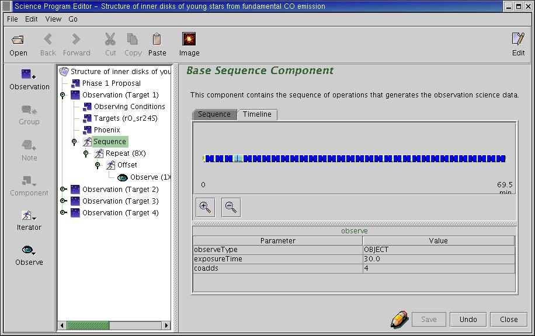Image resolution: width=535 pixels, height=336 pixels.
Task: Zoom out on the sequence timeline
Action: (x=231, y=207)
